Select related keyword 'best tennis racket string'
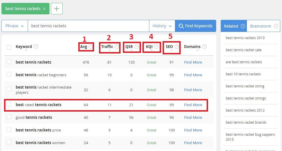282x151 pixels. [245, 86]
